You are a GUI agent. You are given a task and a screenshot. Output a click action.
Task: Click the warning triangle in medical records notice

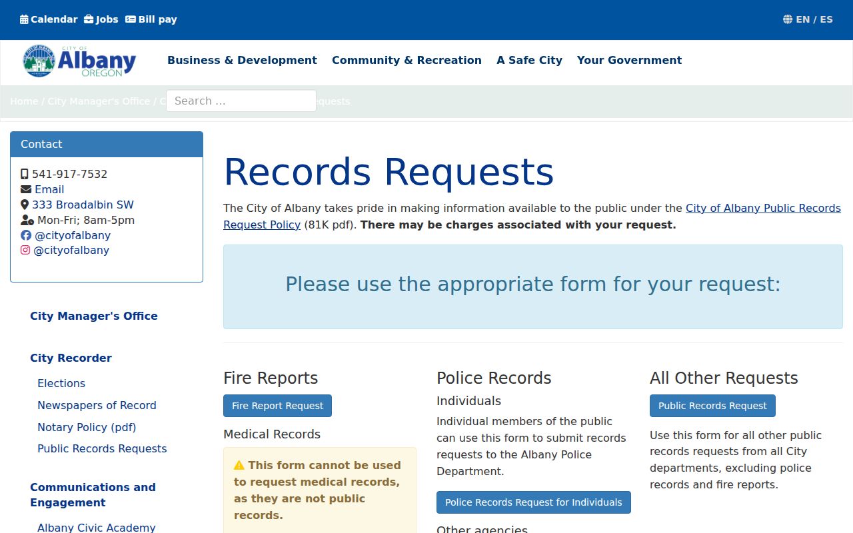click(239, 465)
